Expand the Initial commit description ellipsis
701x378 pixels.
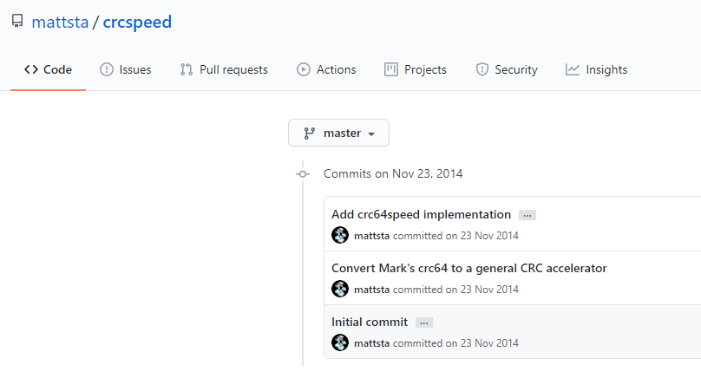[423, 323]
